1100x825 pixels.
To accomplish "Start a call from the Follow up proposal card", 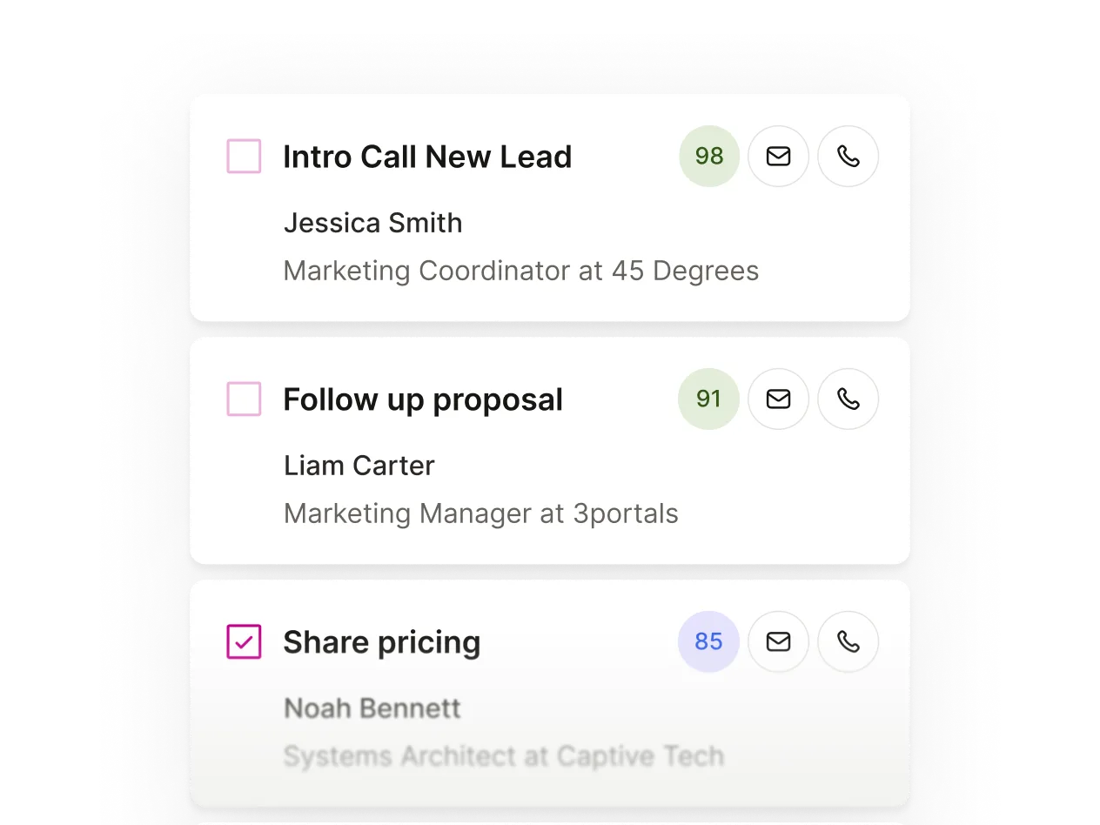I will [848, 399].
